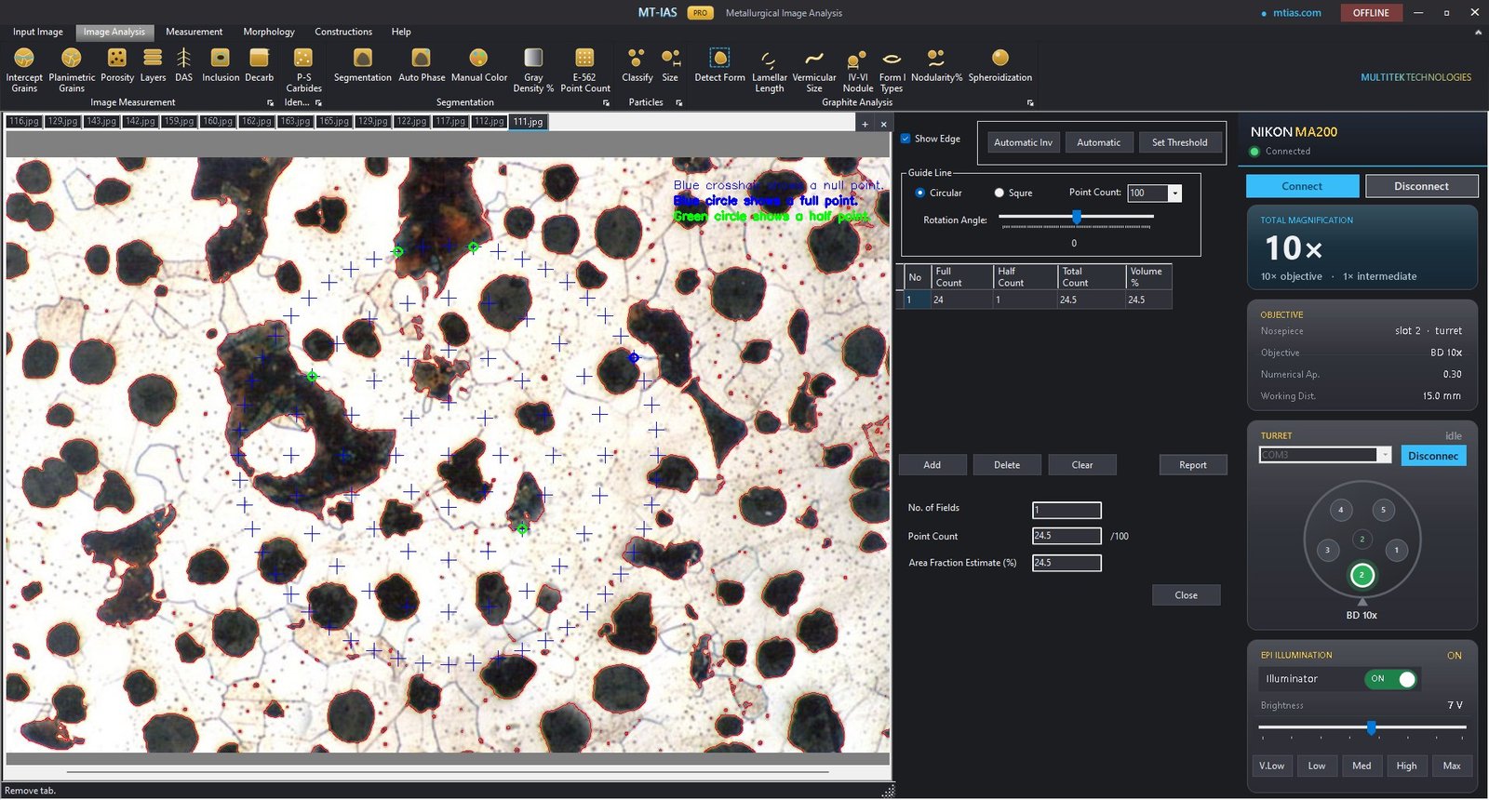This screenshot has width=1489, height=800.
Task: Switch to the Measurement tab
Action: pyautogui.click(x=194, y=32)
